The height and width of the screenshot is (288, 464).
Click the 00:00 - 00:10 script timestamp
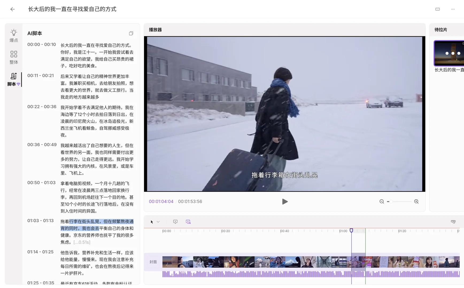[41, 45]
